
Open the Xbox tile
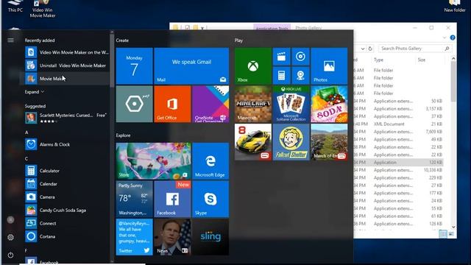pos(253,66)
